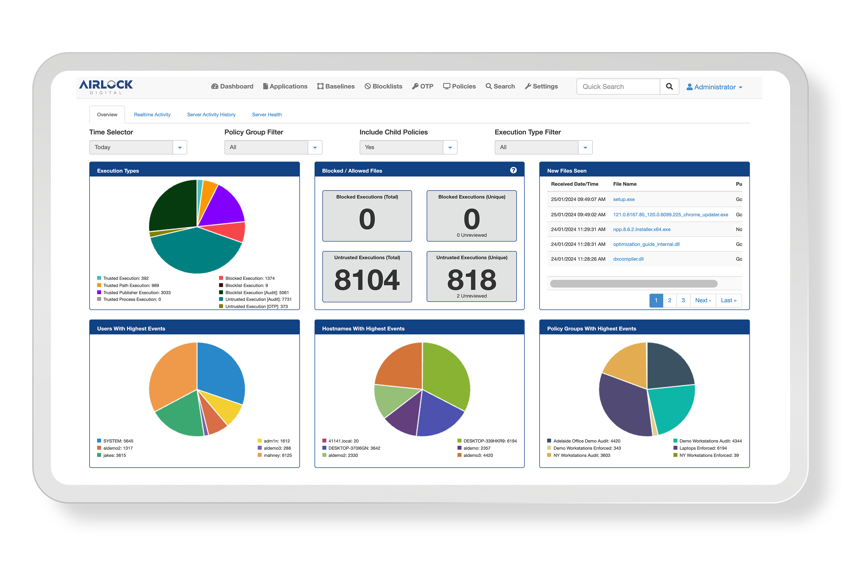Open Blocklists in the navbar

[383, 87]
